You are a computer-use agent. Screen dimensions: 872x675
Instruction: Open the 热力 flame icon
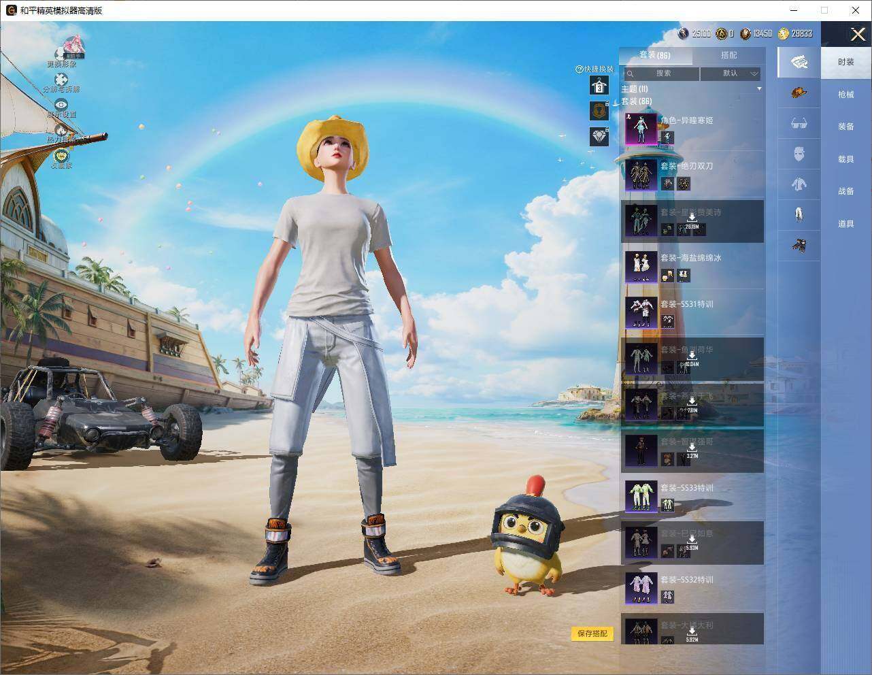pos(61,130)
